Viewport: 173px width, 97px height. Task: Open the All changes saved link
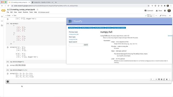coord(44,12)
